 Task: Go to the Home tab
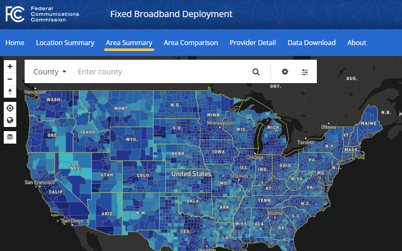pyautogui.click(x=15, y=43)
